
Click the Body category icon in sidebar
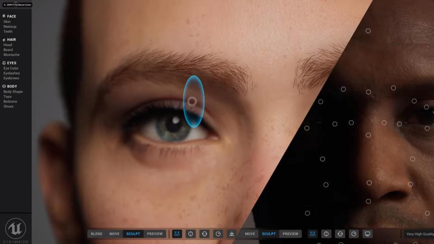tap(4, 86)
